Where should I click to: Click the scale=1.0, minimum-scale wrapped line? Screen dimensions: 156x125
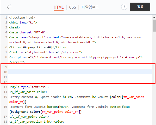[52, 42]
